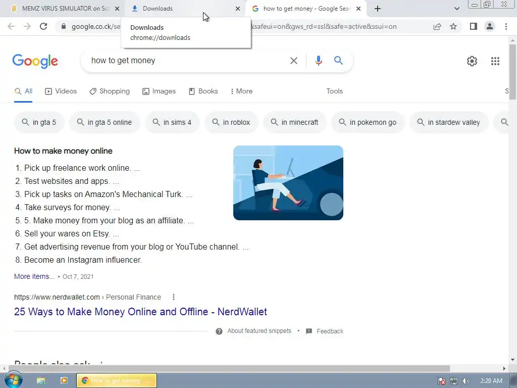Open the side panel icon
517x388 pixels.
(474, 26)
